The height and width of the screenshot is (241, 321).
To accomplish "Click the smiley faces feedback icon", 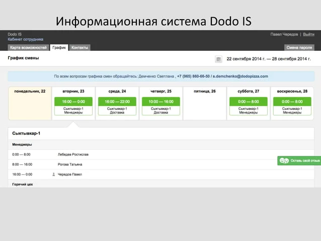I will tap(284, 161).
